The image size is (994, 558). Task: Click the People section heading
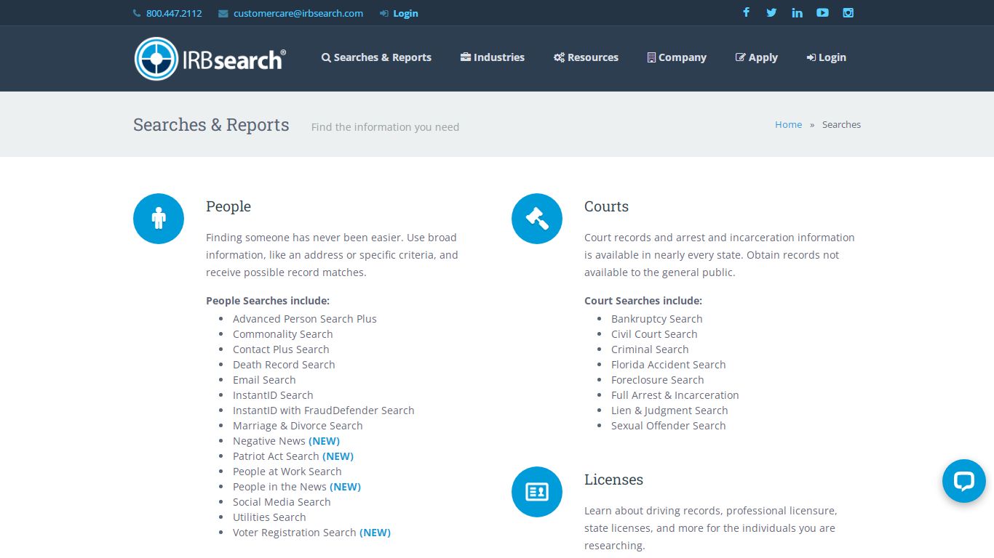click(228, 206)
